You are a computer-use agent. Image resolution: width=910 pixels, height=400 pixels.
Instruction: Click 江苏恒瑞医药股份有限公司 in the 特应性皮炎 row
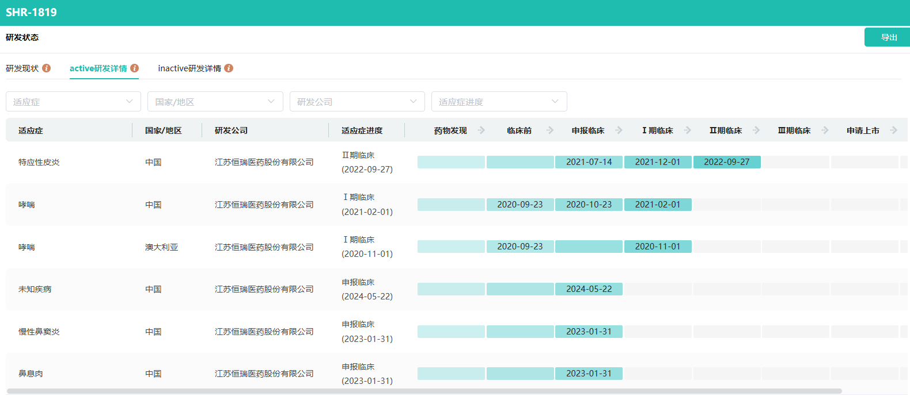264,163
